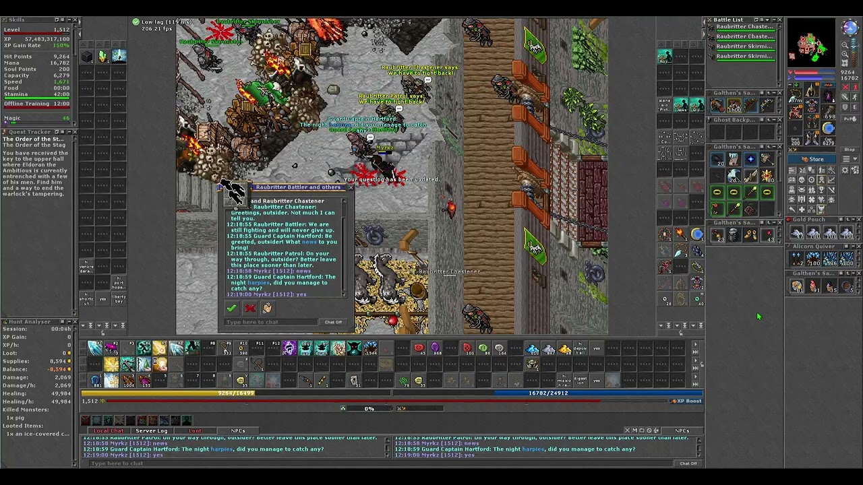
Task: Collapse the Ghost Backpack container
Action: point(774,120)
